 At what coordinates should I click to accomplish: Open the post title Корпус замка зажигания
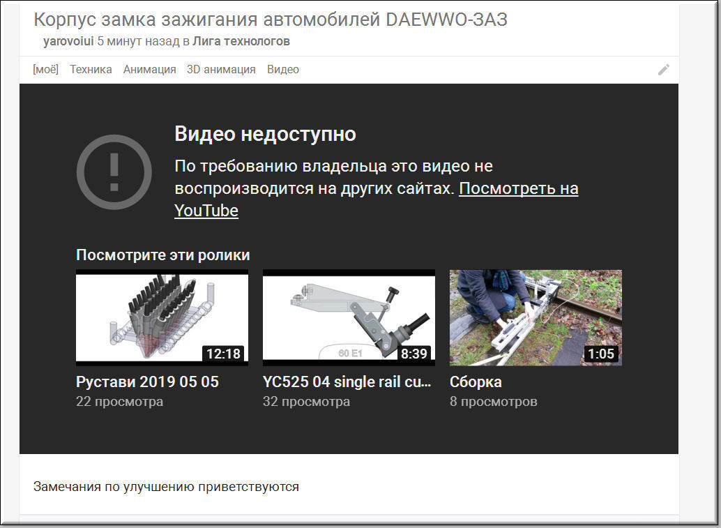[x=271, y=20]
